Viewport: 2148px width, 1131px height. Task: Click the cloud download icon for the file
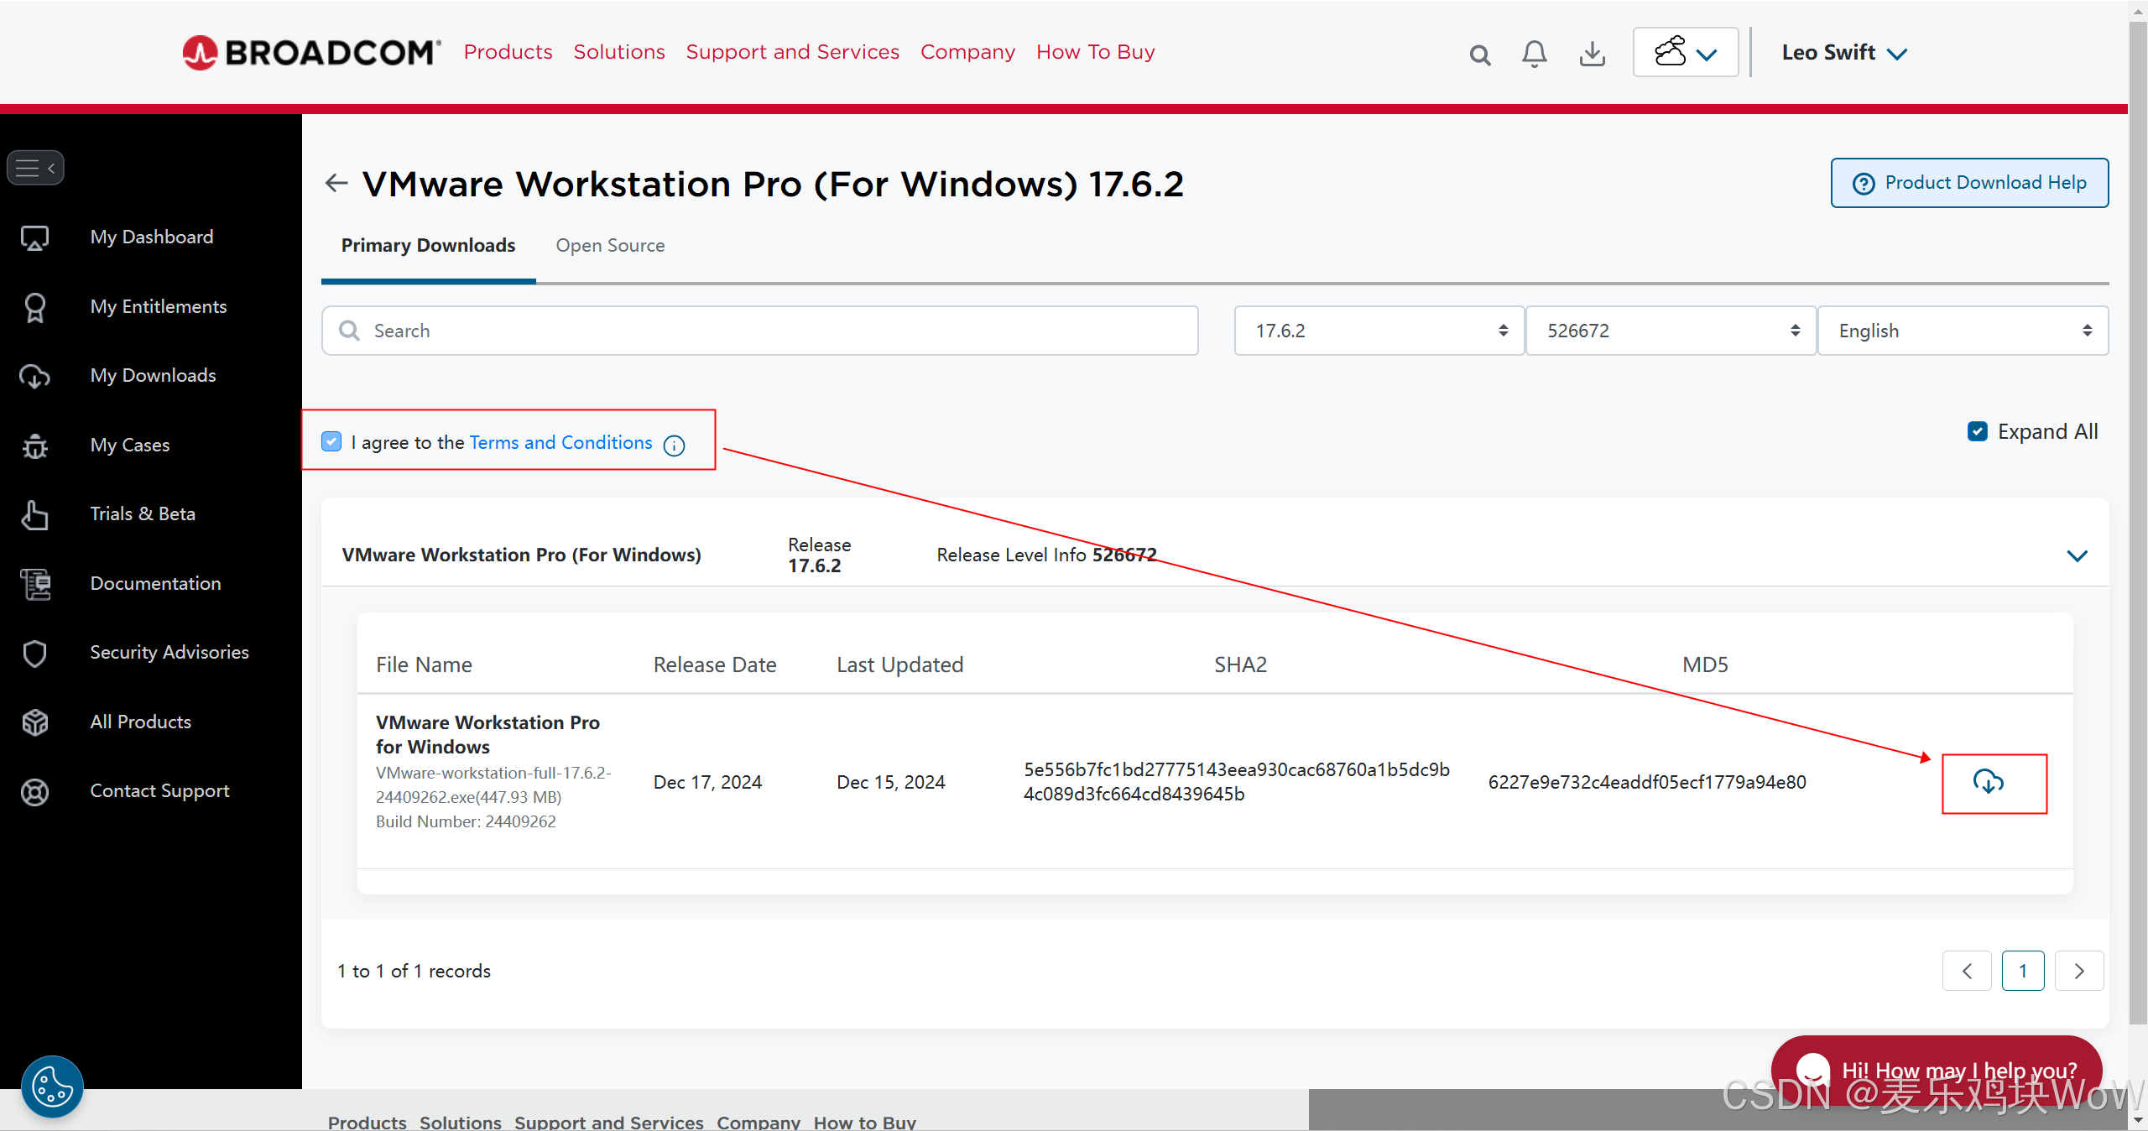1988,782
